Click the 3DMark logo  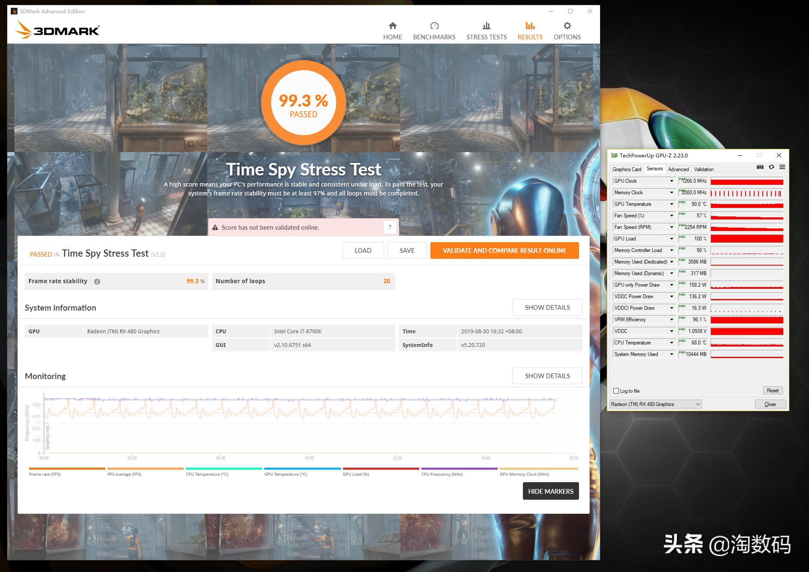pyautogui.click(x=57, y=30)
